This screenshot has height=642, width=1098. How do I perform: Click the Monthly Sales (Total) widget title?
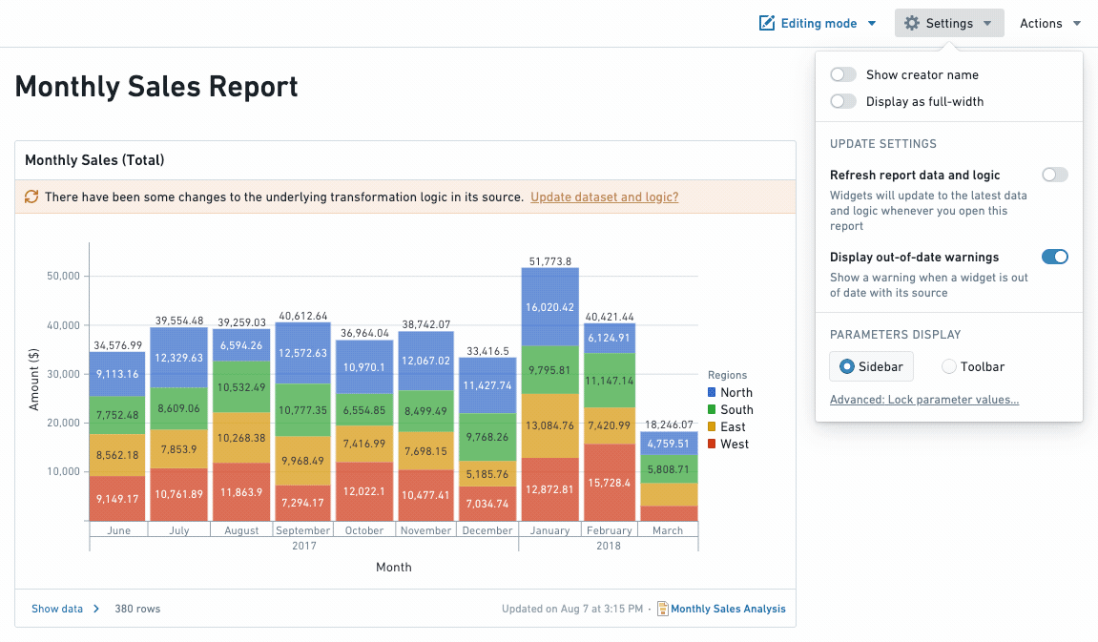coord(94,160)
